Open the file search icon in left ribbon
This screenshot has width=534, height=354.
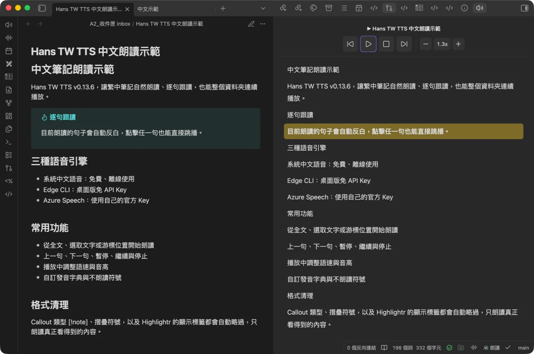[x=9, y=90]
